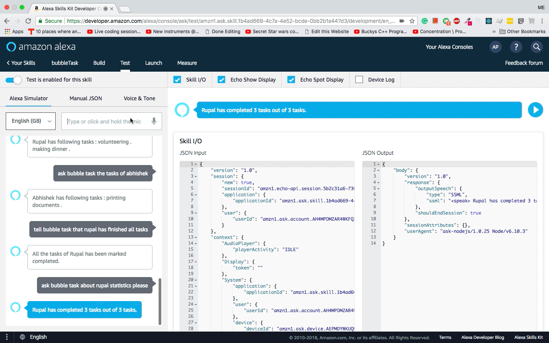Uncheck the Echo Show Display checkbox
This screenshot has height=343, width=549.
[x=222, y=80]
